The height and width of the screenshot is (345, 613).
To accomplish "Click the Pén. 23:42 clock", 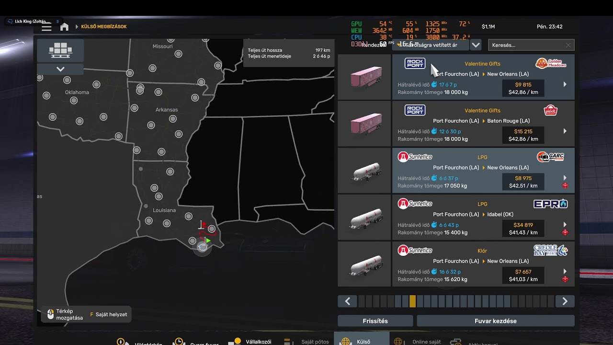I will 550,27.
